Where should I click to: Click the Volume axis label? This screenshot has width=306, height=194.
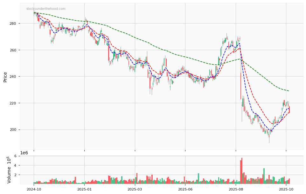[9, 170]
